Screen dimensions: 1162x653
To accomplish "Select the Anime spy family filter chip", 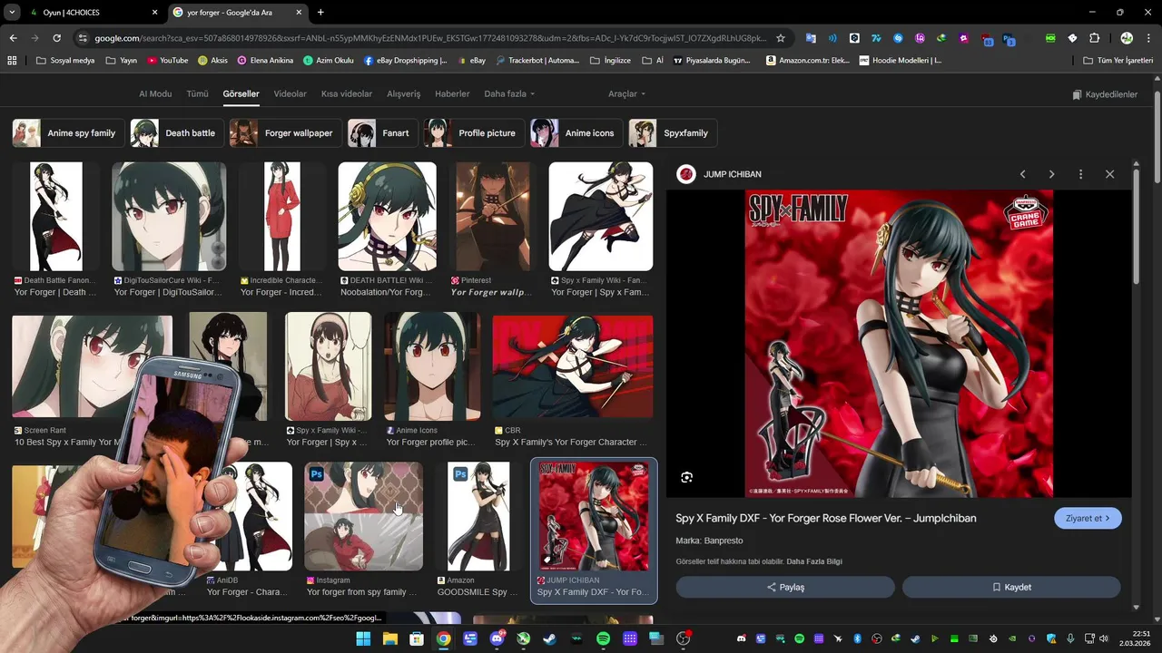I will click(66, 133).
